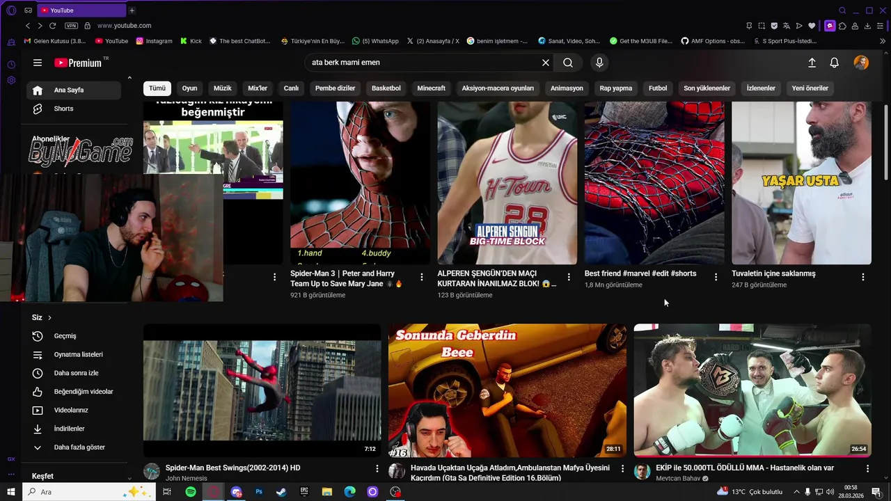Open Geçmiş history page
Viewport: 891px width, 501px height.
(74, 336)
